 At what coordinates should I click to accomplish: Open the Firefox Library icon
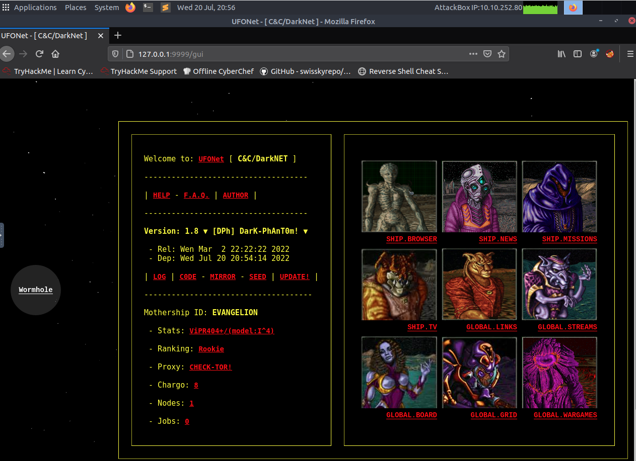pos(561,54)
